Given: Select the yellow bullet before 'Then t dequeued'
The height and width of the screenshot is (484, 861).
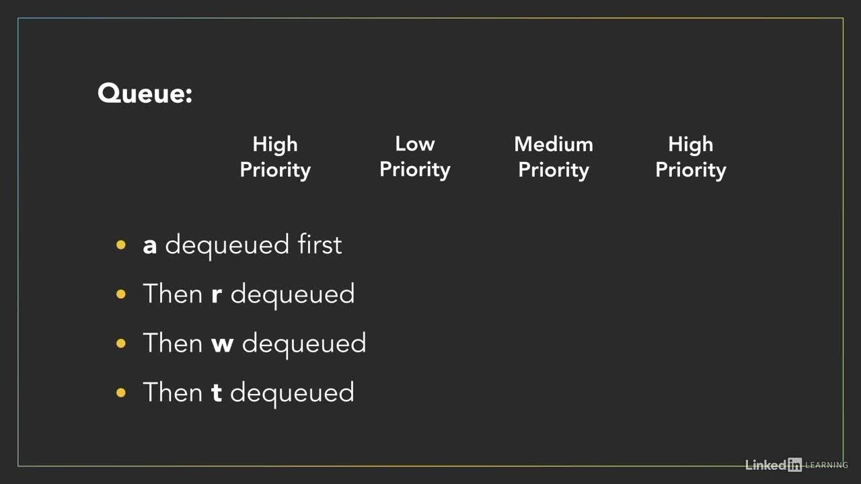Looking at the screenshot, I should tap(121, 393).
